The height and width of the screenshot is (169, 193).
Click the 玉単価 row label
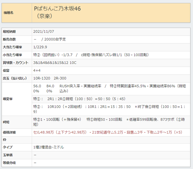coord(8,155)
